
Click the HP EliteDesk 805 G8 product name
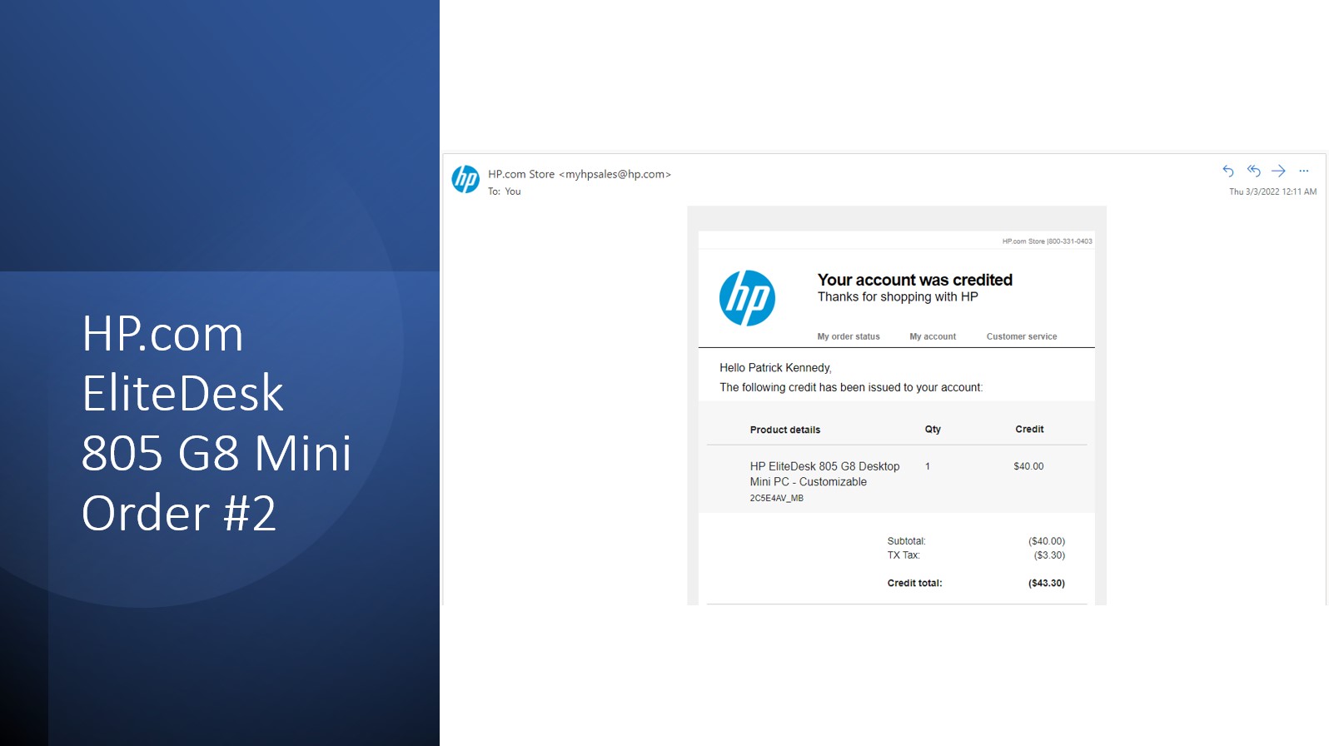tap(824, 474)
